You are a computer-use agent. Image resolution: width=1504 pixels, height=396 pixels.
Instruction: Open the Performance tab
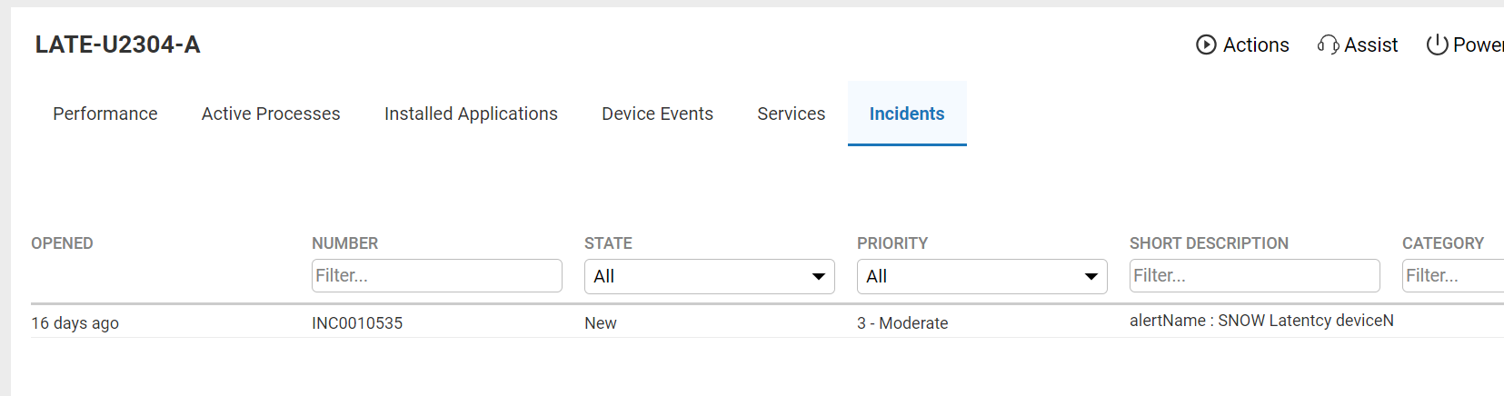click(x=105, y=114)
